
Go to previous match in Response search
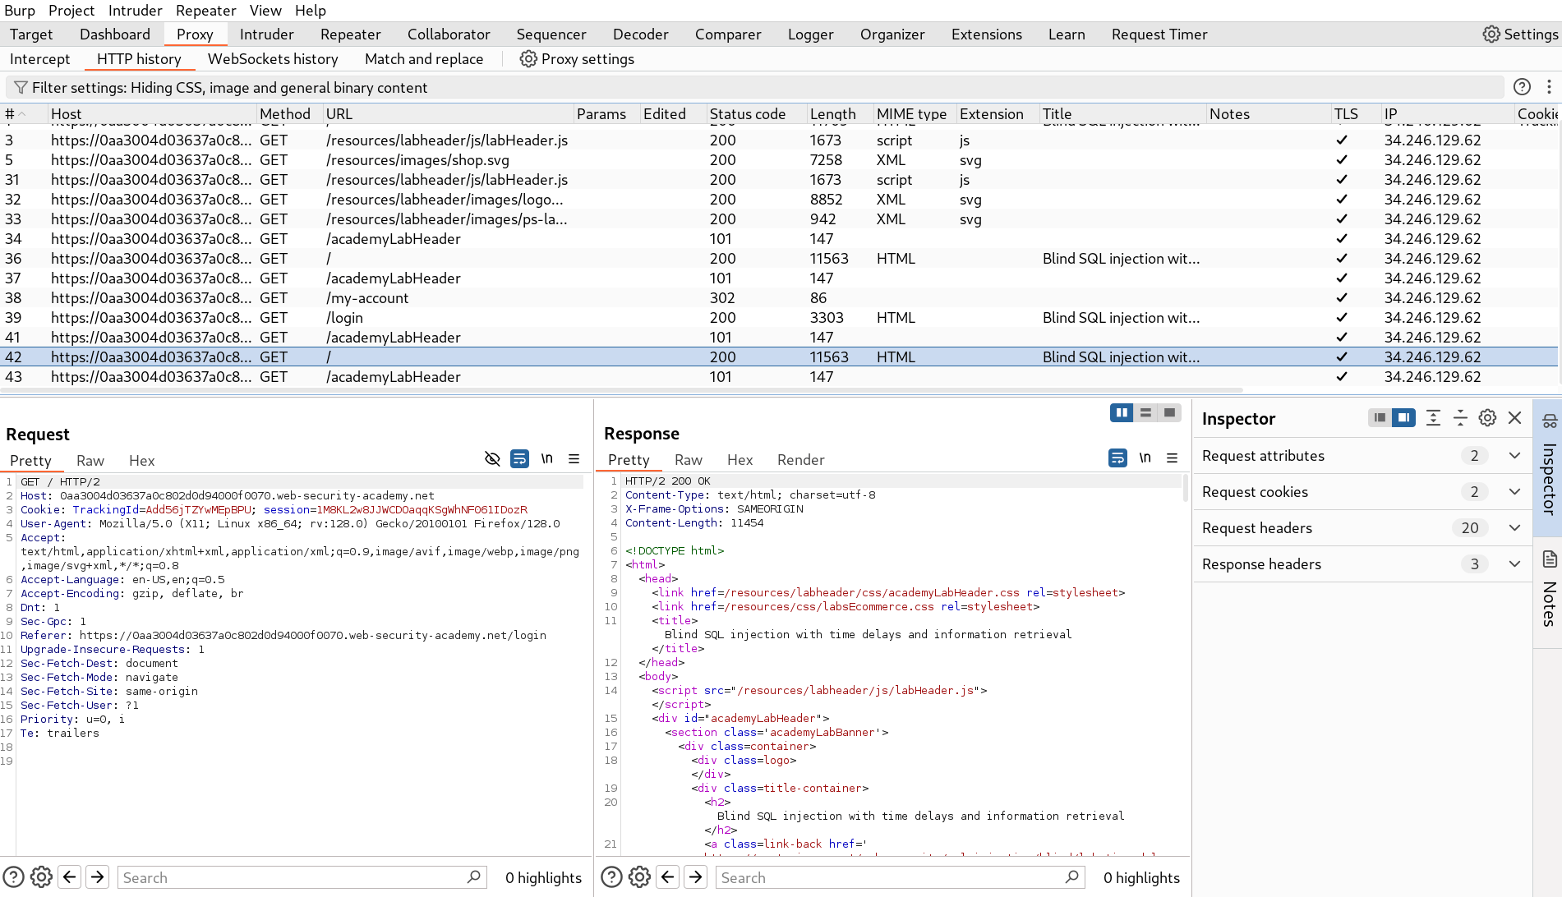coord(668,877)
